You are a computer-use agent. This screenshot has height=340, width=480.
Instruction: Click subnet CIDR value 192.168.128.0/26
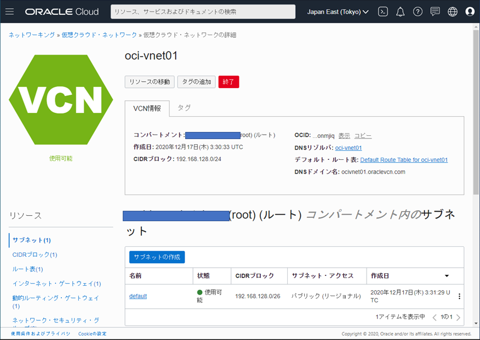coord(258,296)
